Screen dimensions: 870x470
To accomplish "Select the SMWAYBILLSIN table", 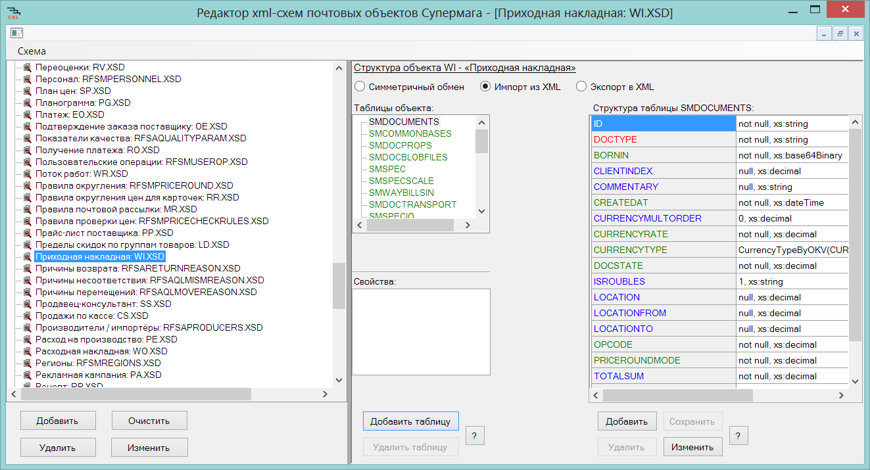I will click(402, 193).
